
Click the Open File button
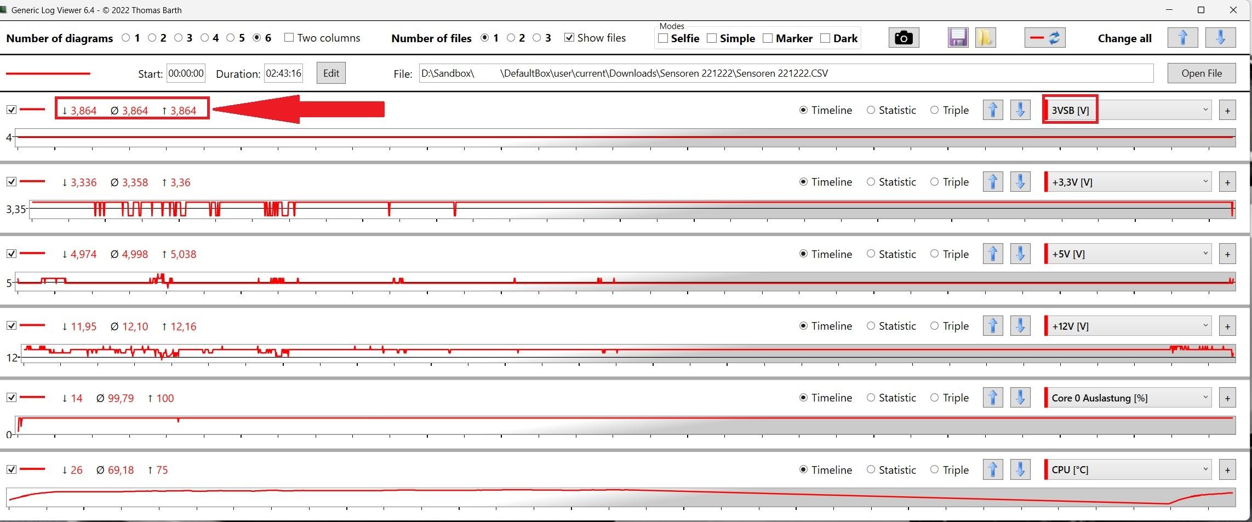1202,73
